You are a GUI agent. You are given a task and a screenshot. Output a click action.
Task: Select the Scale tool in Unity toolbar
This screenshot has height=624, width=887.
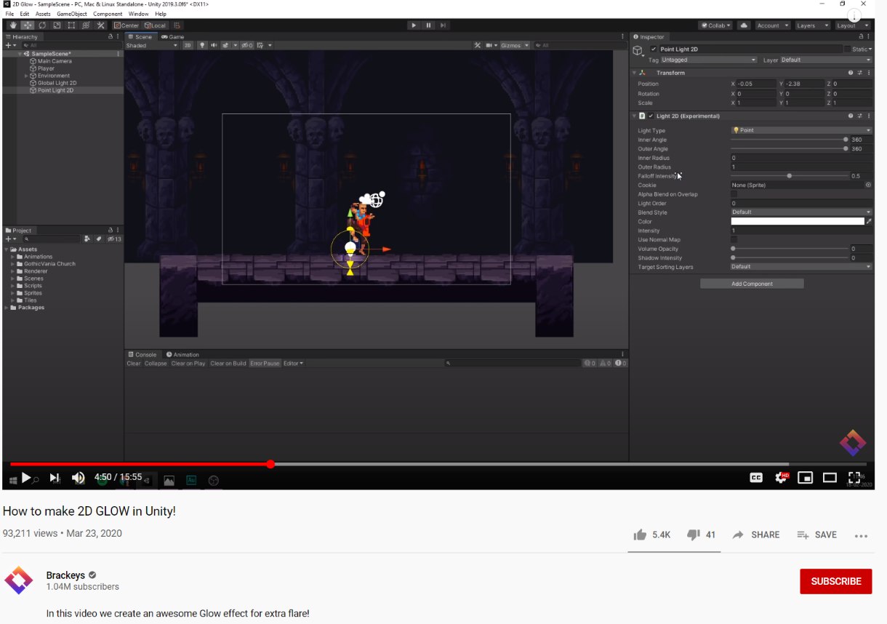[x=57, y=25]
